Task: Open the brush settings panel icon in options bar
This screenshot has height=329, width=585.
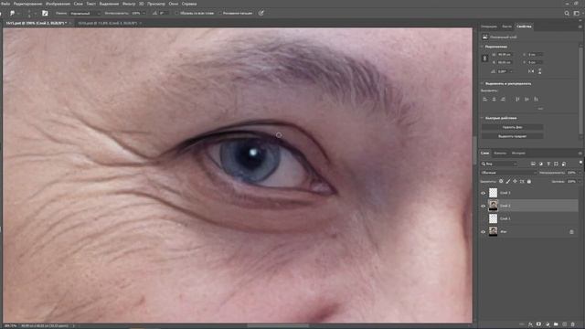Action: tap(45, 13)
